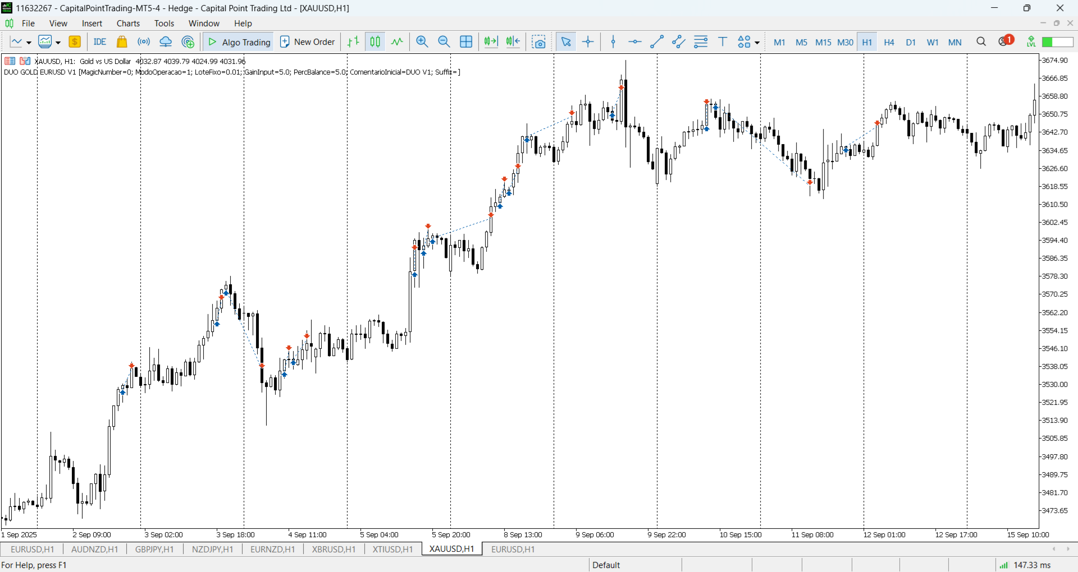This screenshot has width=1078, height=572.
Task: Launch the MetaEditor IDE
Action: tap(100, 42)
